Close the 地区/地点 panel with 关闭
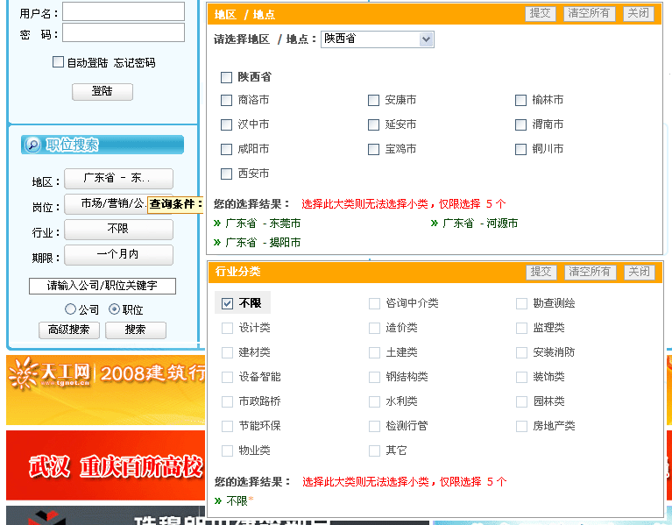672x525 pixels. click(x=638, y=14)
